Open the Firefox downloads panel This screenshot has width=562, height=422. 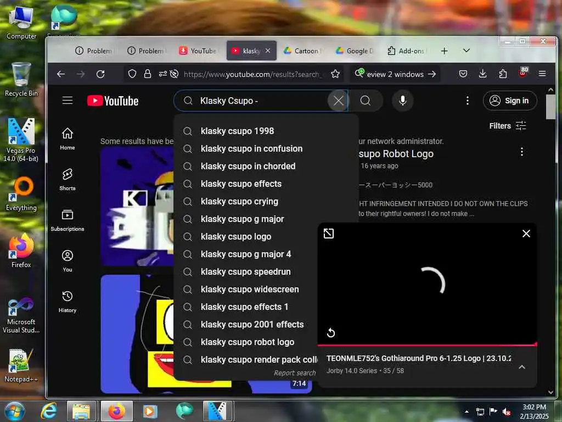[483, 74]
